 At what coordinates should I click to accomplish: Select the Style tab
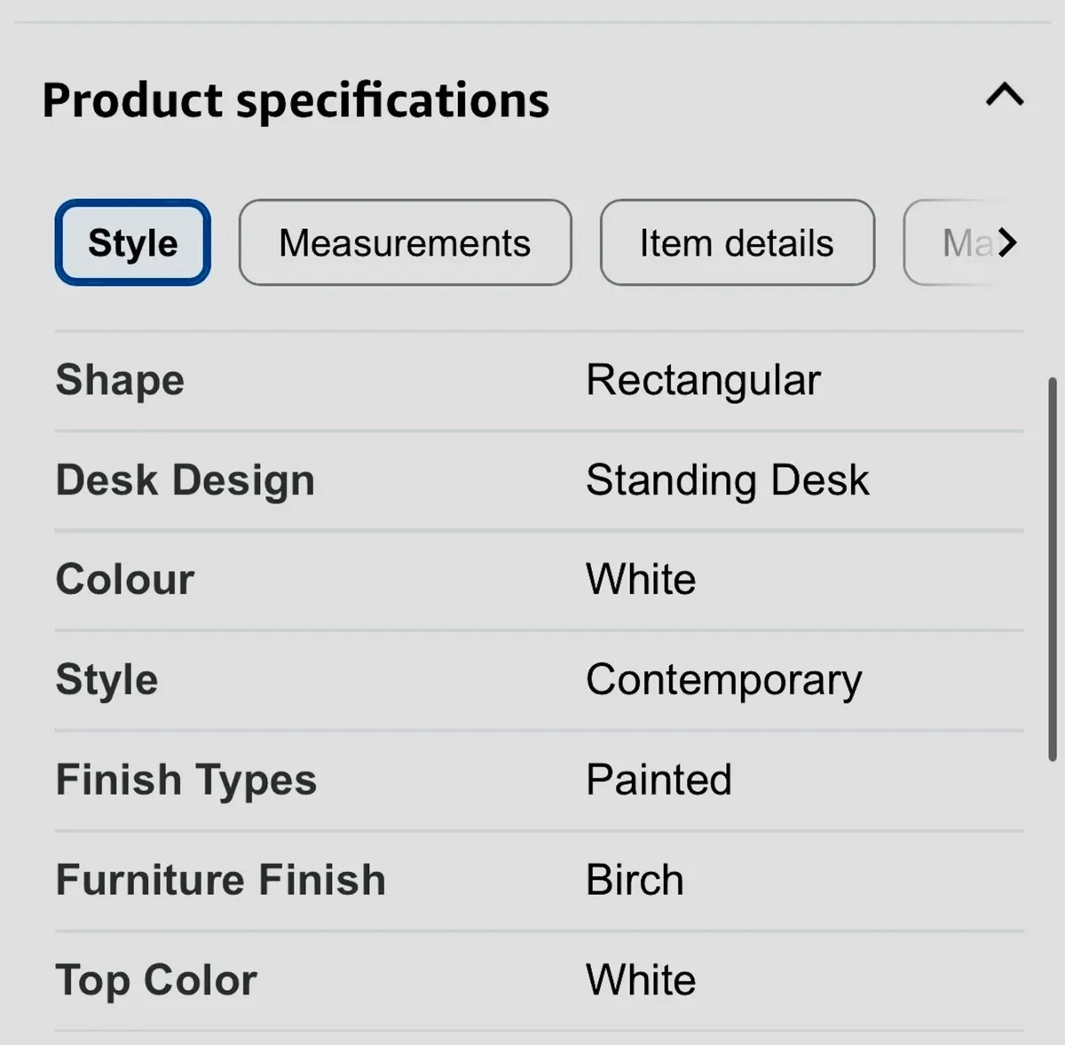pyautogui.click(x=131, y=242)
